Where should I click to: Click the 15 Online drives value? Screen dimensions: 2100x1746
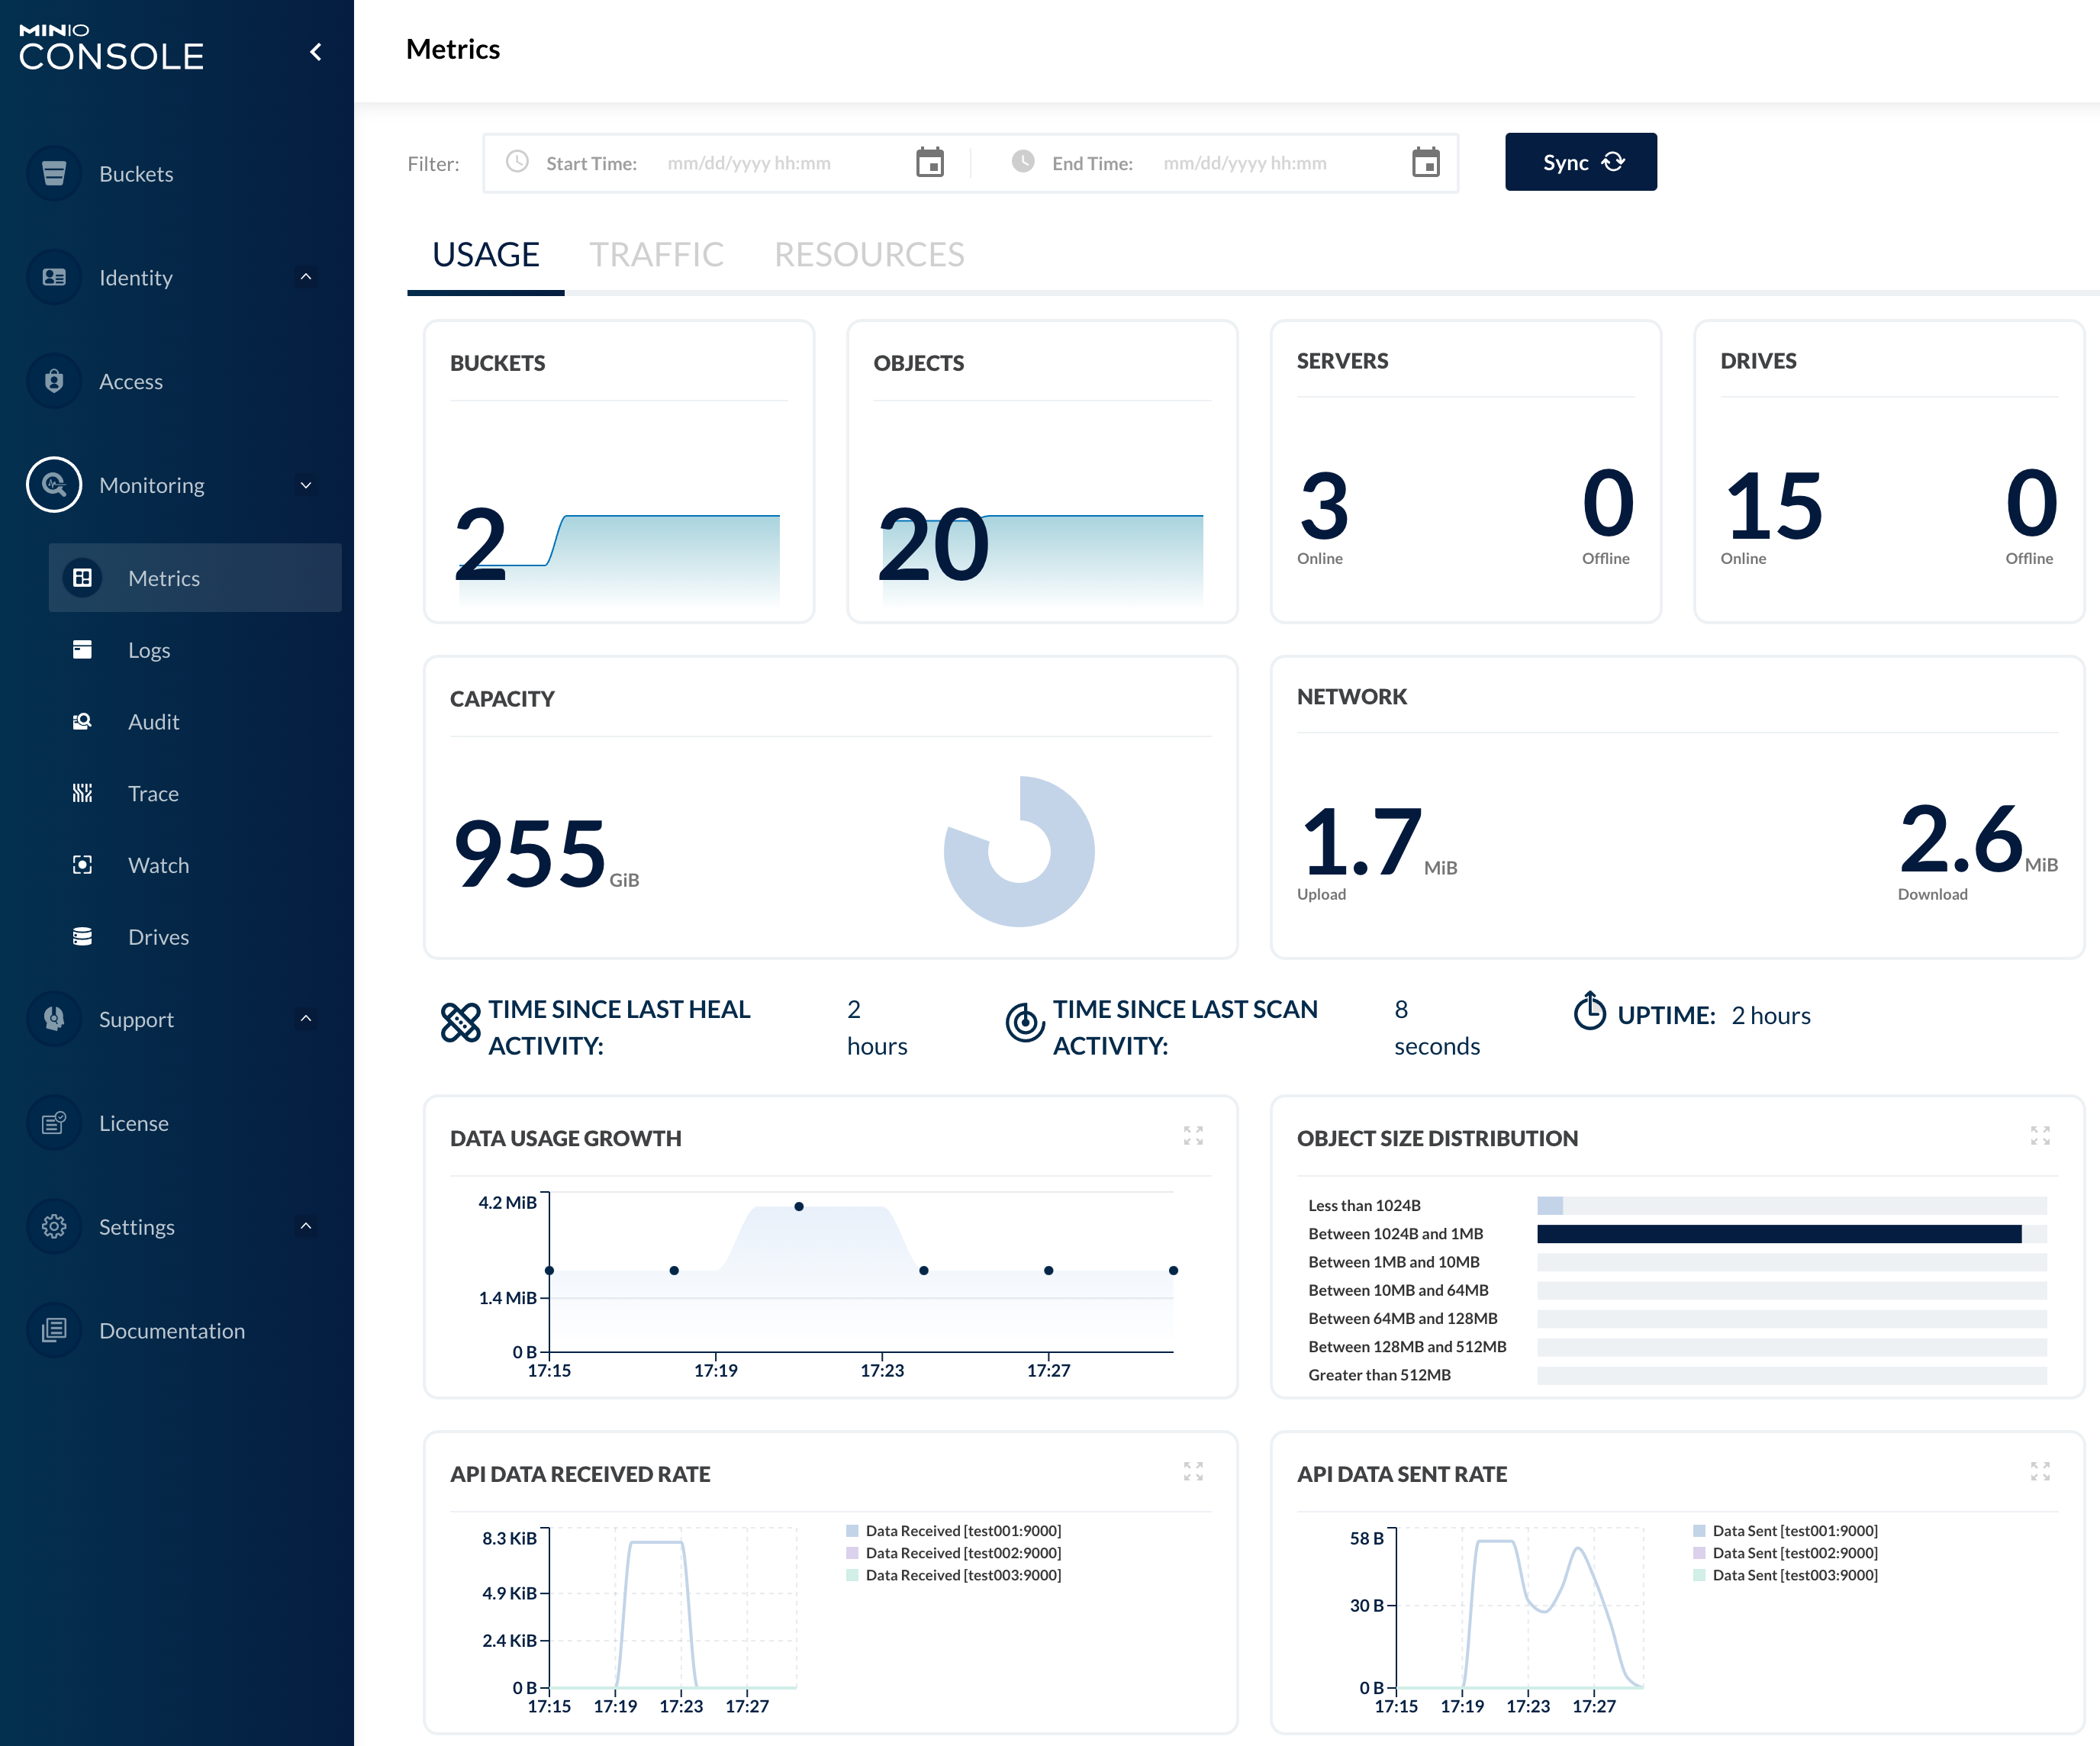coord(1774,506)
